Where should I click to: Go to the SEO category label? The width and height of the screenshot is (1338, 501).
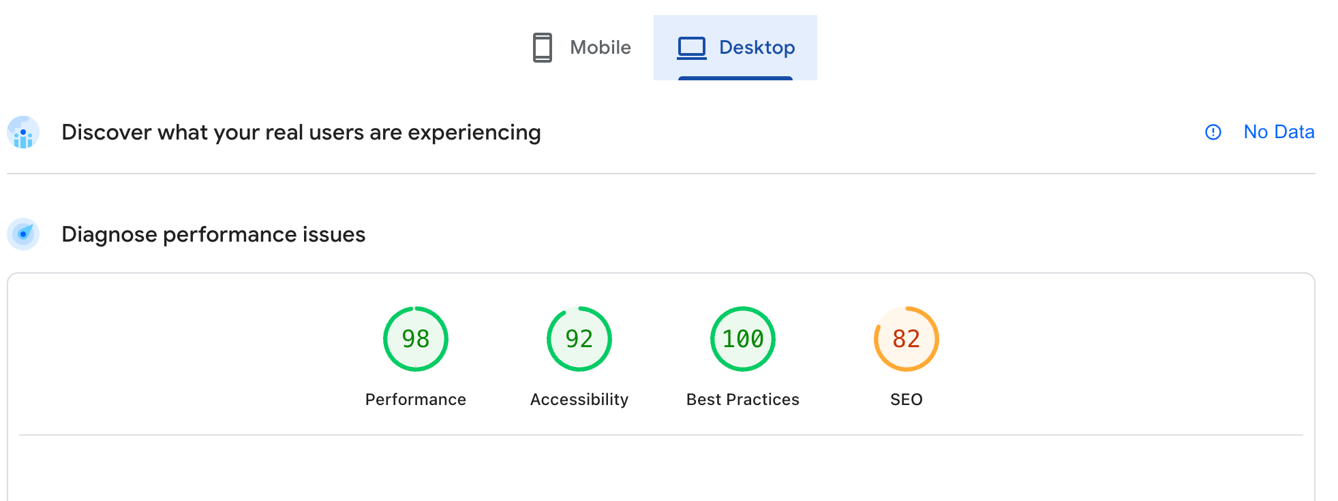pos(906,400)
